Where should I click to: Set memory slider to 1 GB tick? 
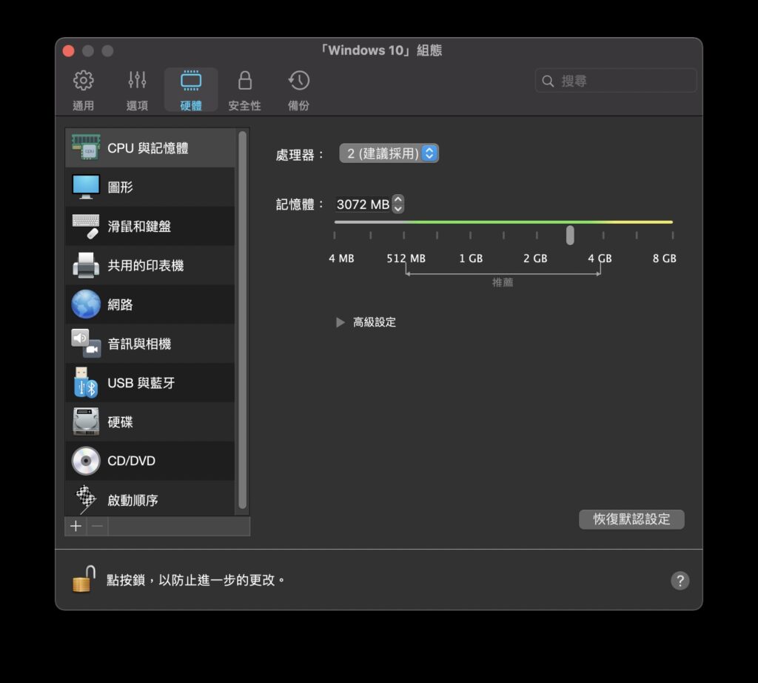click(x=470, y=235)
